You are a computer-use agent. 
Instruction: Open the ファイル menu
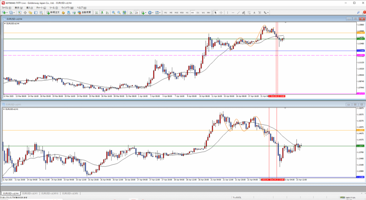(x=6, y=8)
